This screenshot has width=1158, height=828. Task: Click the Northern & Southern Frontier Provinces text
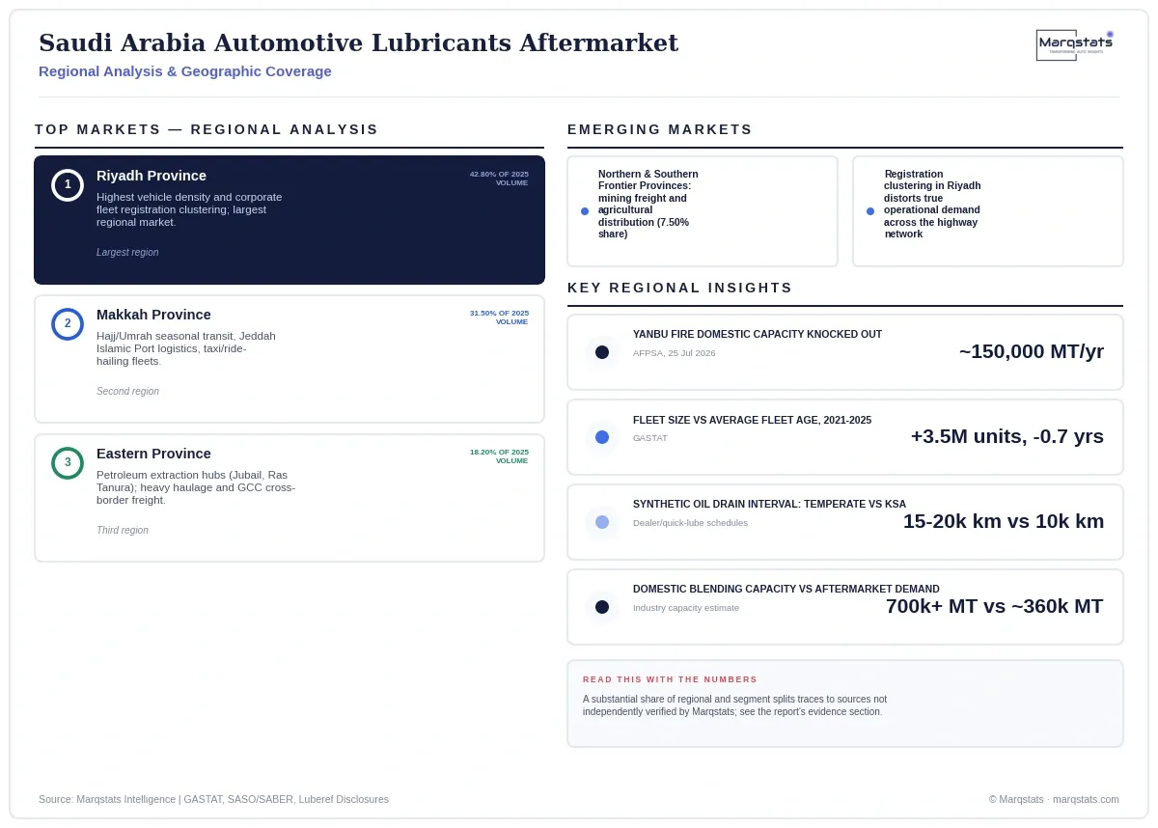click(x=648, y=204)
